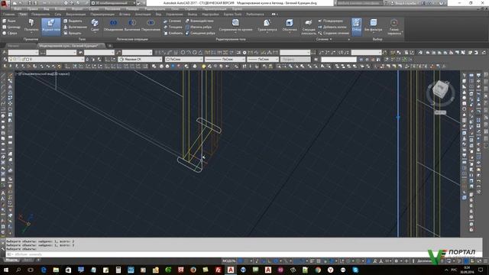This screenshot has width=489, height=275.
Task: Click the Вращать (Revolve) tool
Action: click(x=73, y=33)
